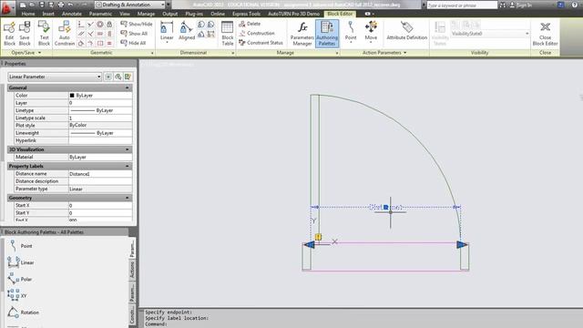Viewport: 583px width, 328px height.
Task: Open the Block Table tool
Action: [227, 33]
